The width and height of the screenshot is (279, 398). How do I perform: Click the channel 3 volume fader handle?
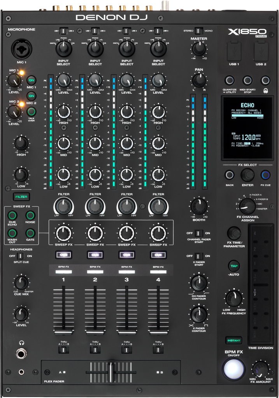click(126, 332)
